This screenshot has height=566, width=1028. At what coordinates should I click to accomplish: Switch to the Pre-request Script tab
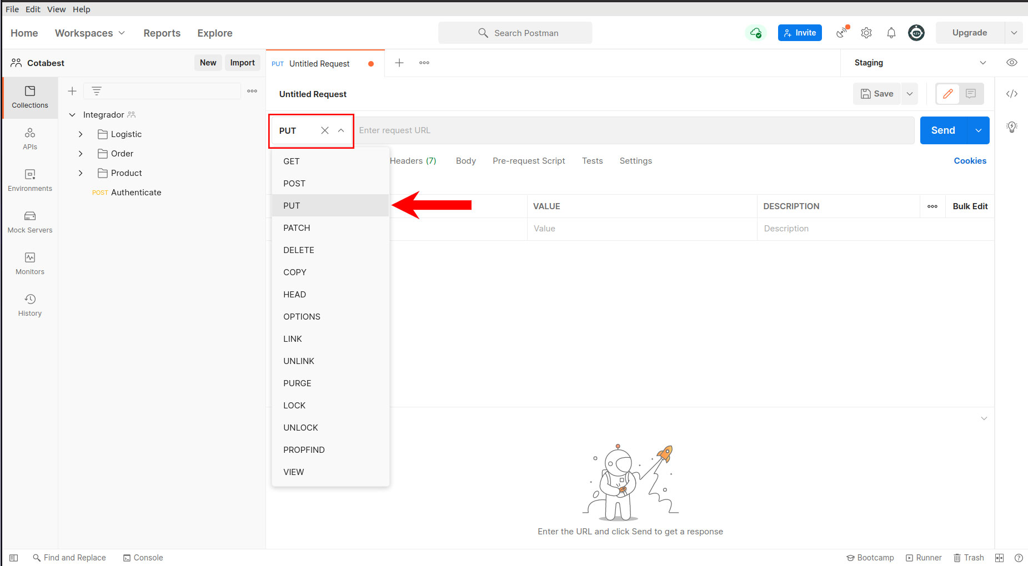tap(529, 161)
